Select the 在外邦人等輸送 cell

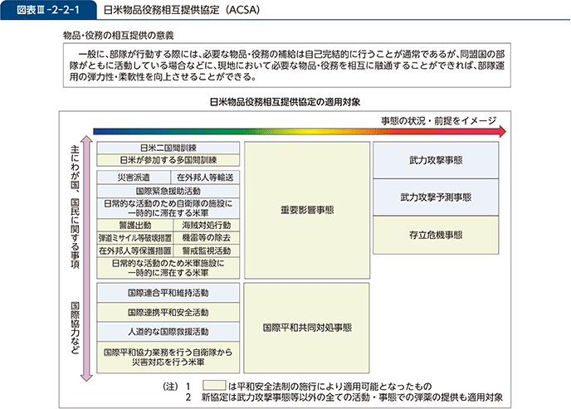[205, 178]
